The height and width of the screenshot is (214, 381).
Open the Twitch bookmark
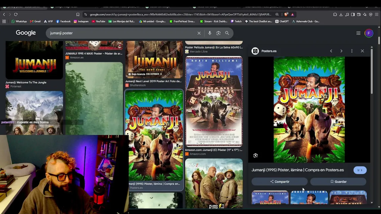pos(236,21)
